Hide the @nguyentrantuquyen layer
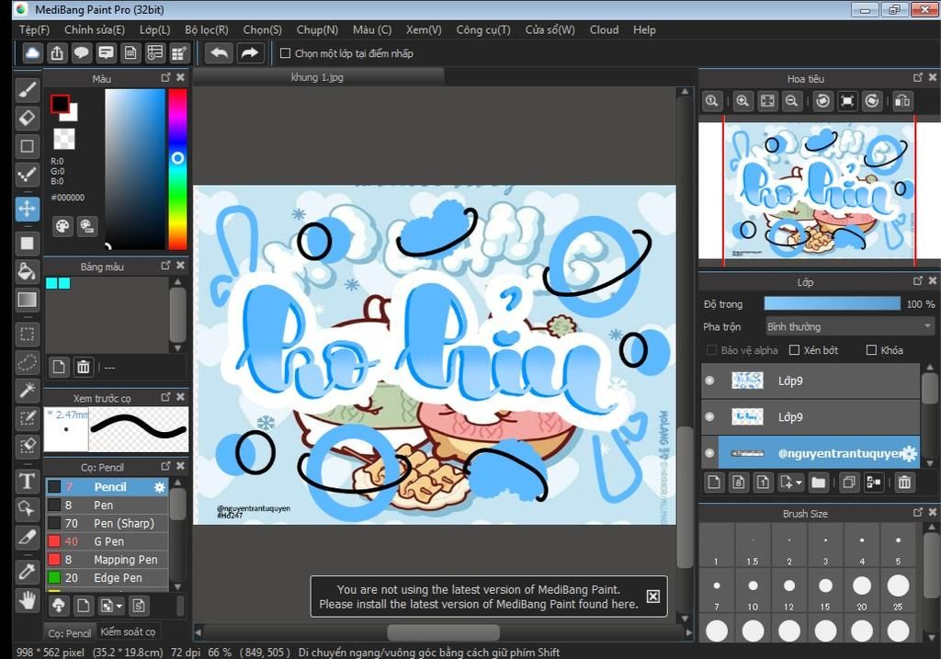 pyautogui.click(x=709, y=453)
